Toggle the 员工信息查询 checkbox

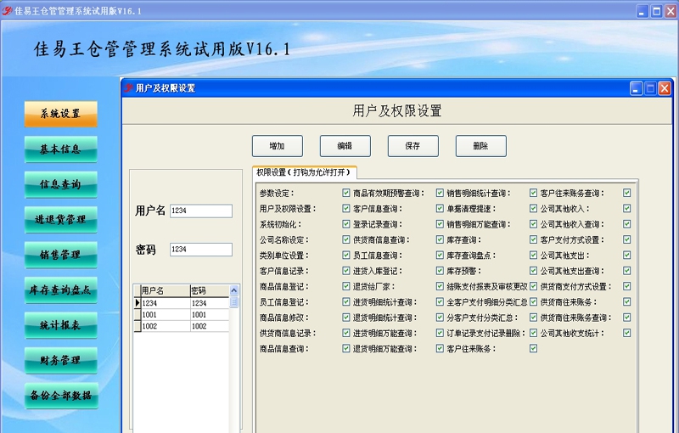pyautogui.click(x=440, y=255)
